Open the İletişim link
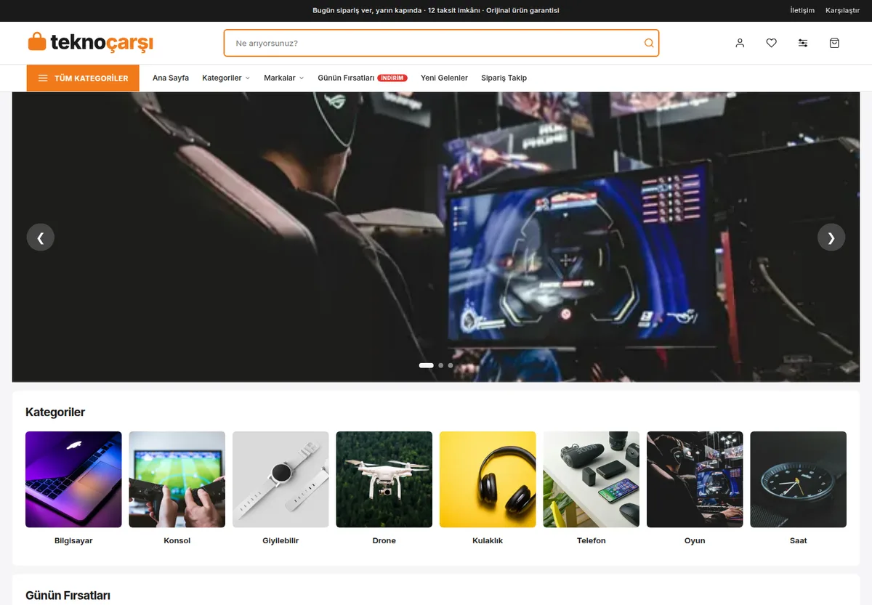This screenshot has height=605, width=872. 802,10
